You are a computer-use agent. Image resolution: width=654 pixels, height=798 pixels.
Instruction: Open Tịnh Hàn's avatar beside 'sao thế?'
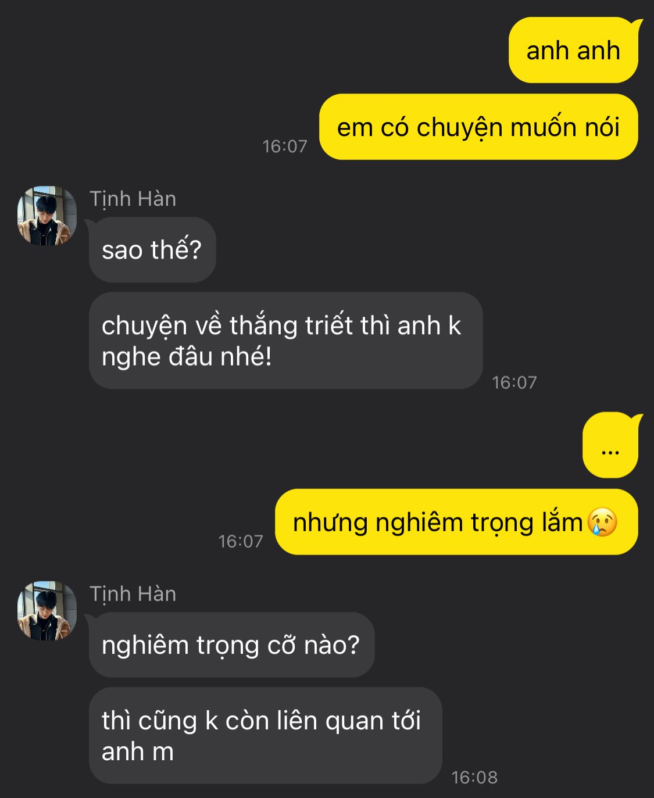[x=47, y=216]
